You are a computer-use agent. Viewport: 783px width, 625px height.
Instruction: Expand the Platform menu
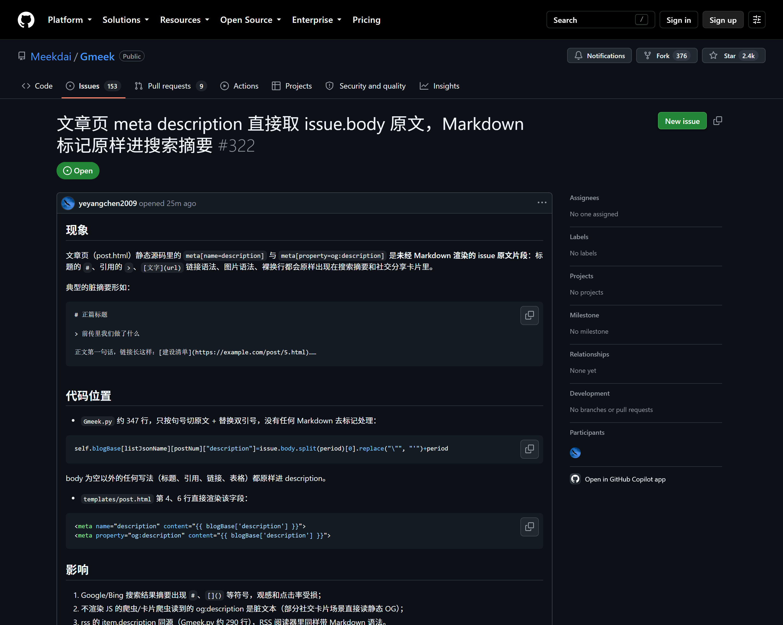(70, 20)
